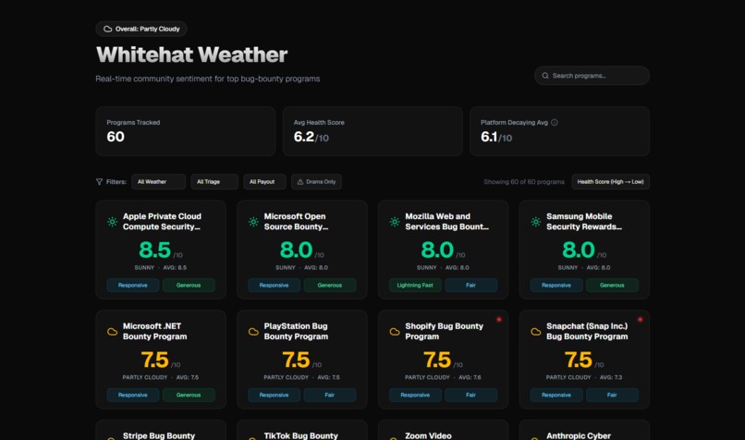The height and width of the screenshot is (440, 745).
Task: Click 'Showing 60 of 60 programs' text
Action: pyautogui.click(x=524, y=181)
